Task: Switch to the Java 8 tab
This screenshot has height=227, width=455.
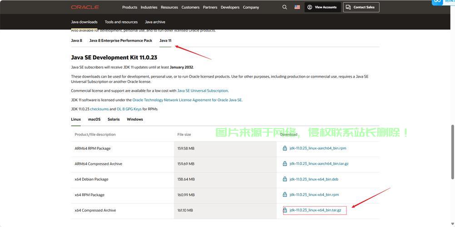Action: [x=77, y=41]
